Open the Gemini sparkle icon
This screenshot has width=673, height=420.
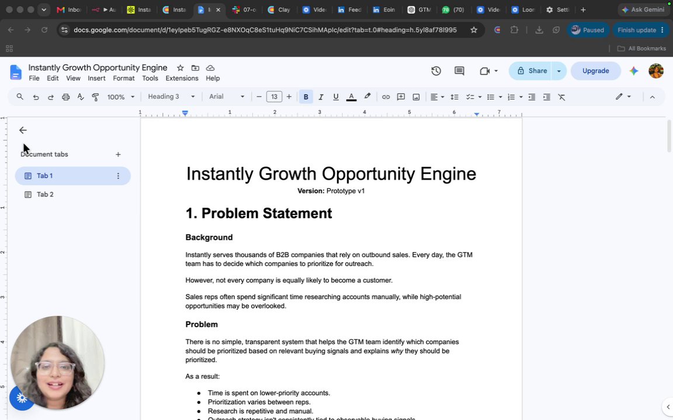pyautogui.click(x=633, y=71)
